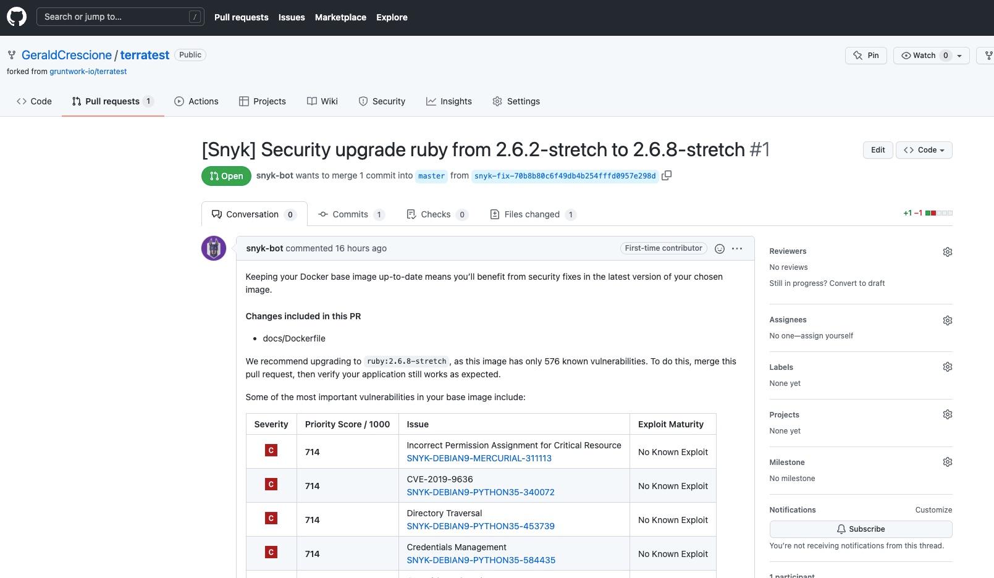Image resolution: width=994 pixels, height=578 pixels.
Task: Open the terratest repository link
Action: coord(145,55)
